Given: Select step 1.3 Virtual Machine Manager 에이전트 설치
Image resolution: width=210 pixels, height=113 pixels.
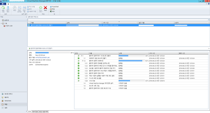Looking at the screenshot, I should tap(141, 83).
